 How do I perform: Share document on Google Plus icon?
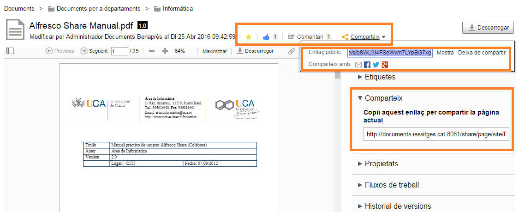[385, 65]
